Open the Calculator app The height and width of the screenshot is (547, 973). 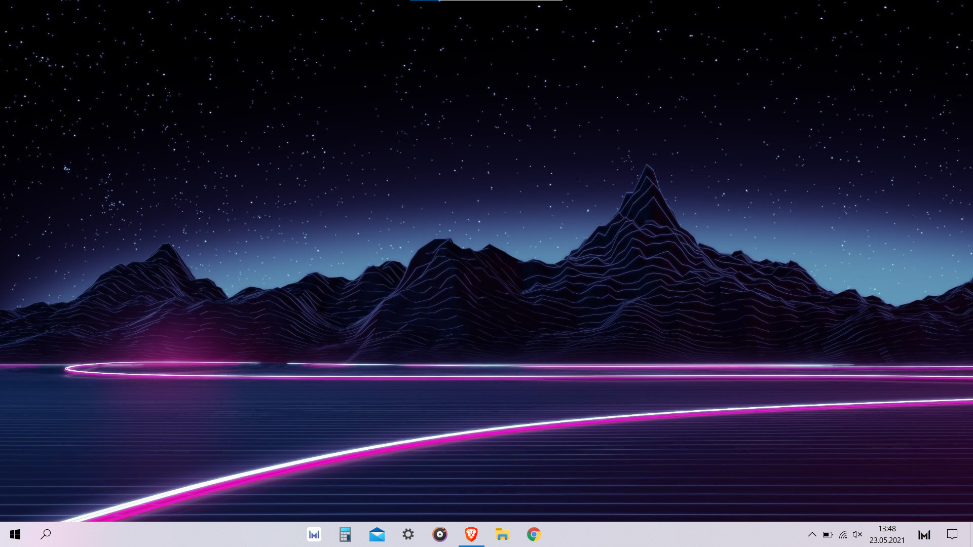click(345, 534)
